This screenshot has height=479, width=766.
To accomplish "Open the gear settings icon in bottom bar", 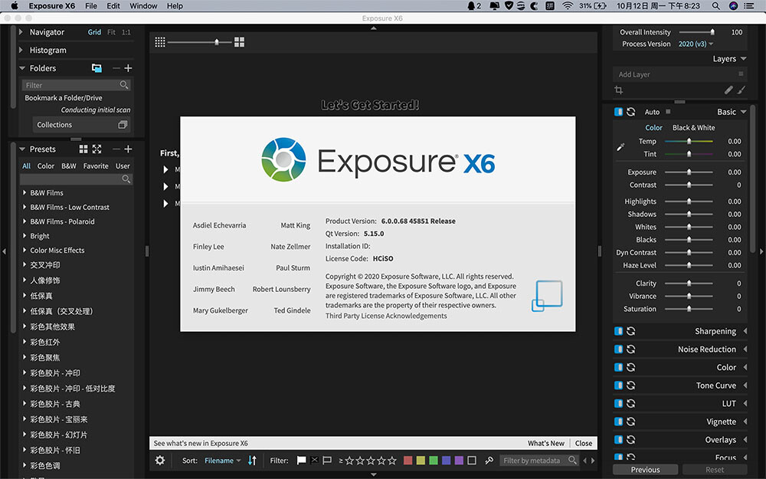I will click(160, 461).
